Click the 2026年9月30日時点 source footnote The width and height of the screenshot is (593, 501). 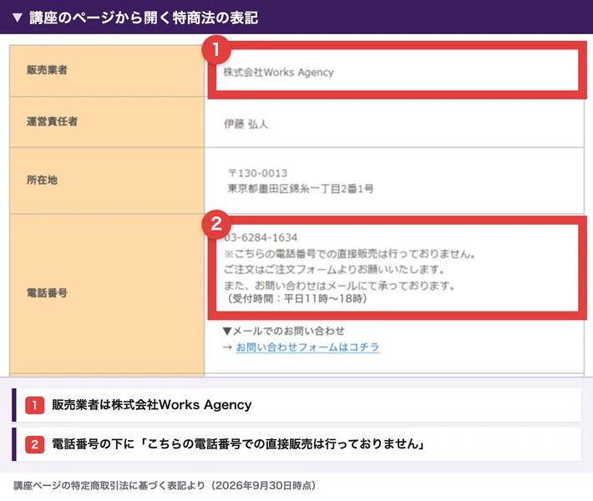165,485
